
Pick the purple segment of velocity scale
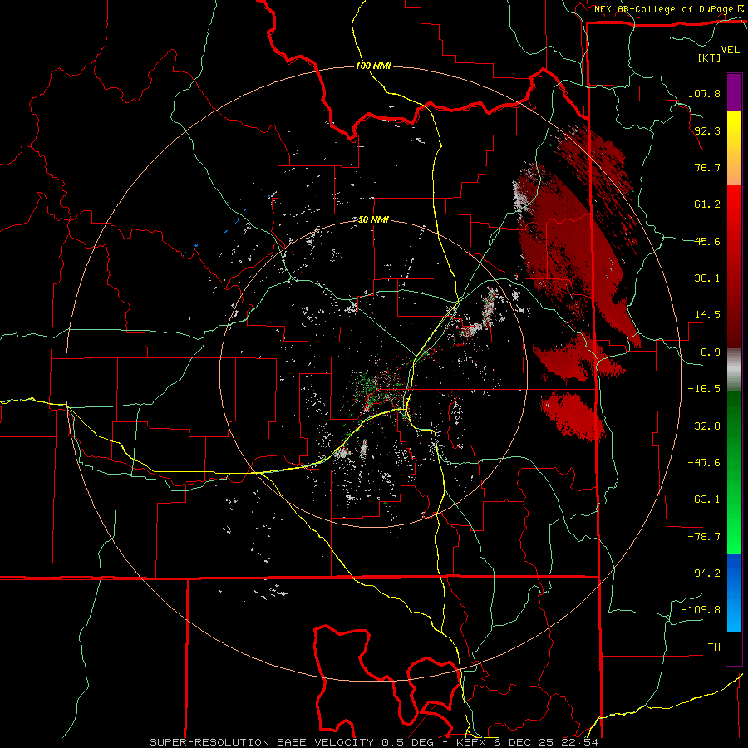tap(734, 92)
